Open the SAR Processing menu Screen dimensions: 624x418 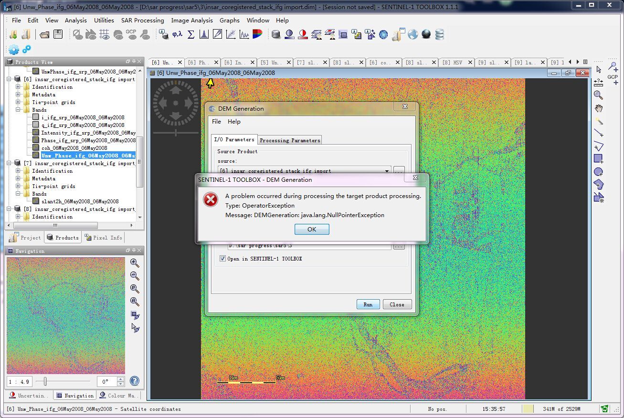click(142, 21)
